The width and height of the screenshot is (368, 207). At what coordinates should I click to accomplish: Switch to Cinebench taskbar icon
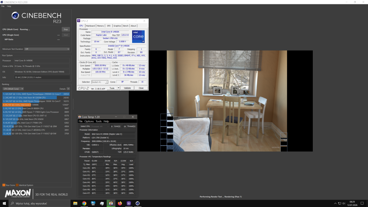pyautogui.click(x=138, y=203)
